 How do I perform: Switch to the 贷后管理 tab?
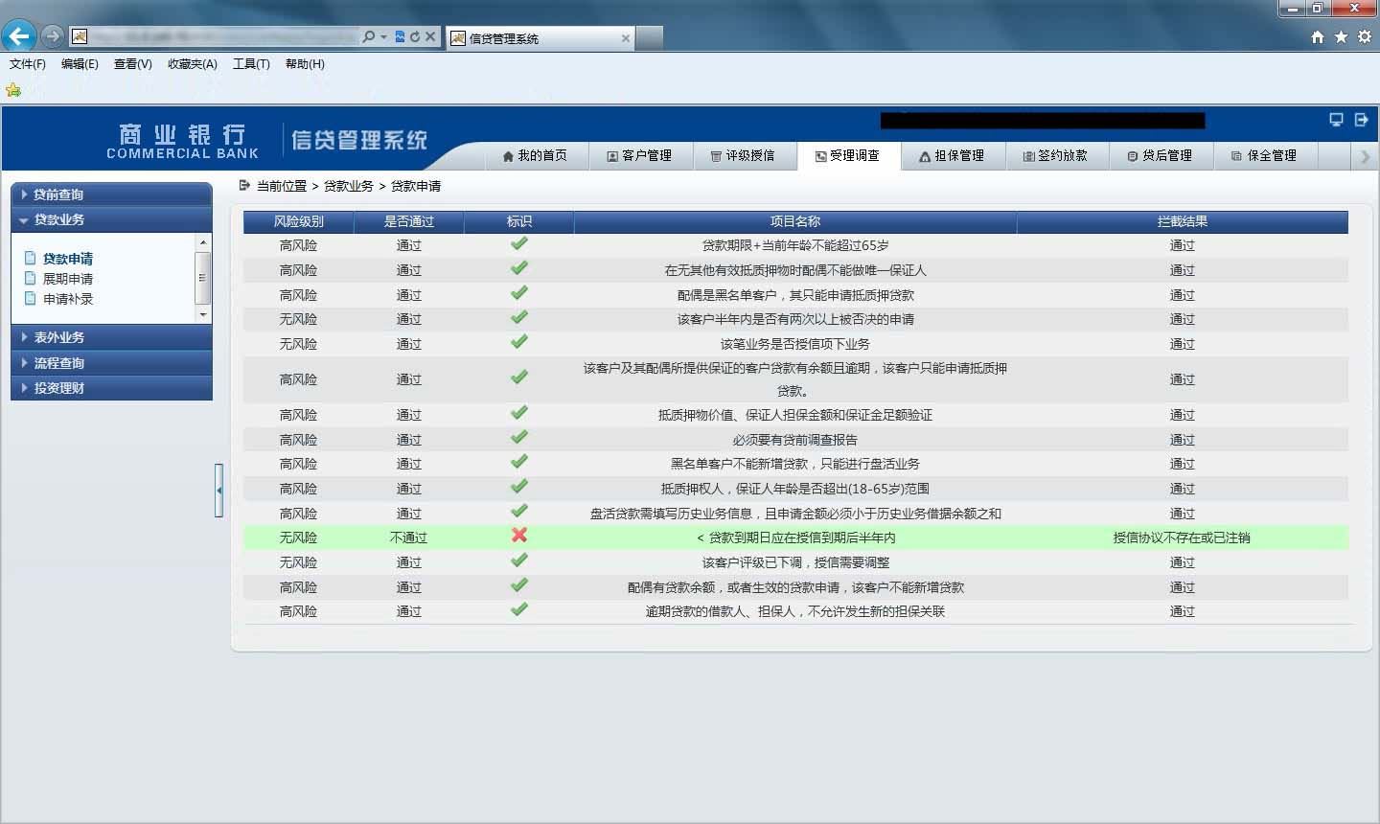click(1161, 156)
